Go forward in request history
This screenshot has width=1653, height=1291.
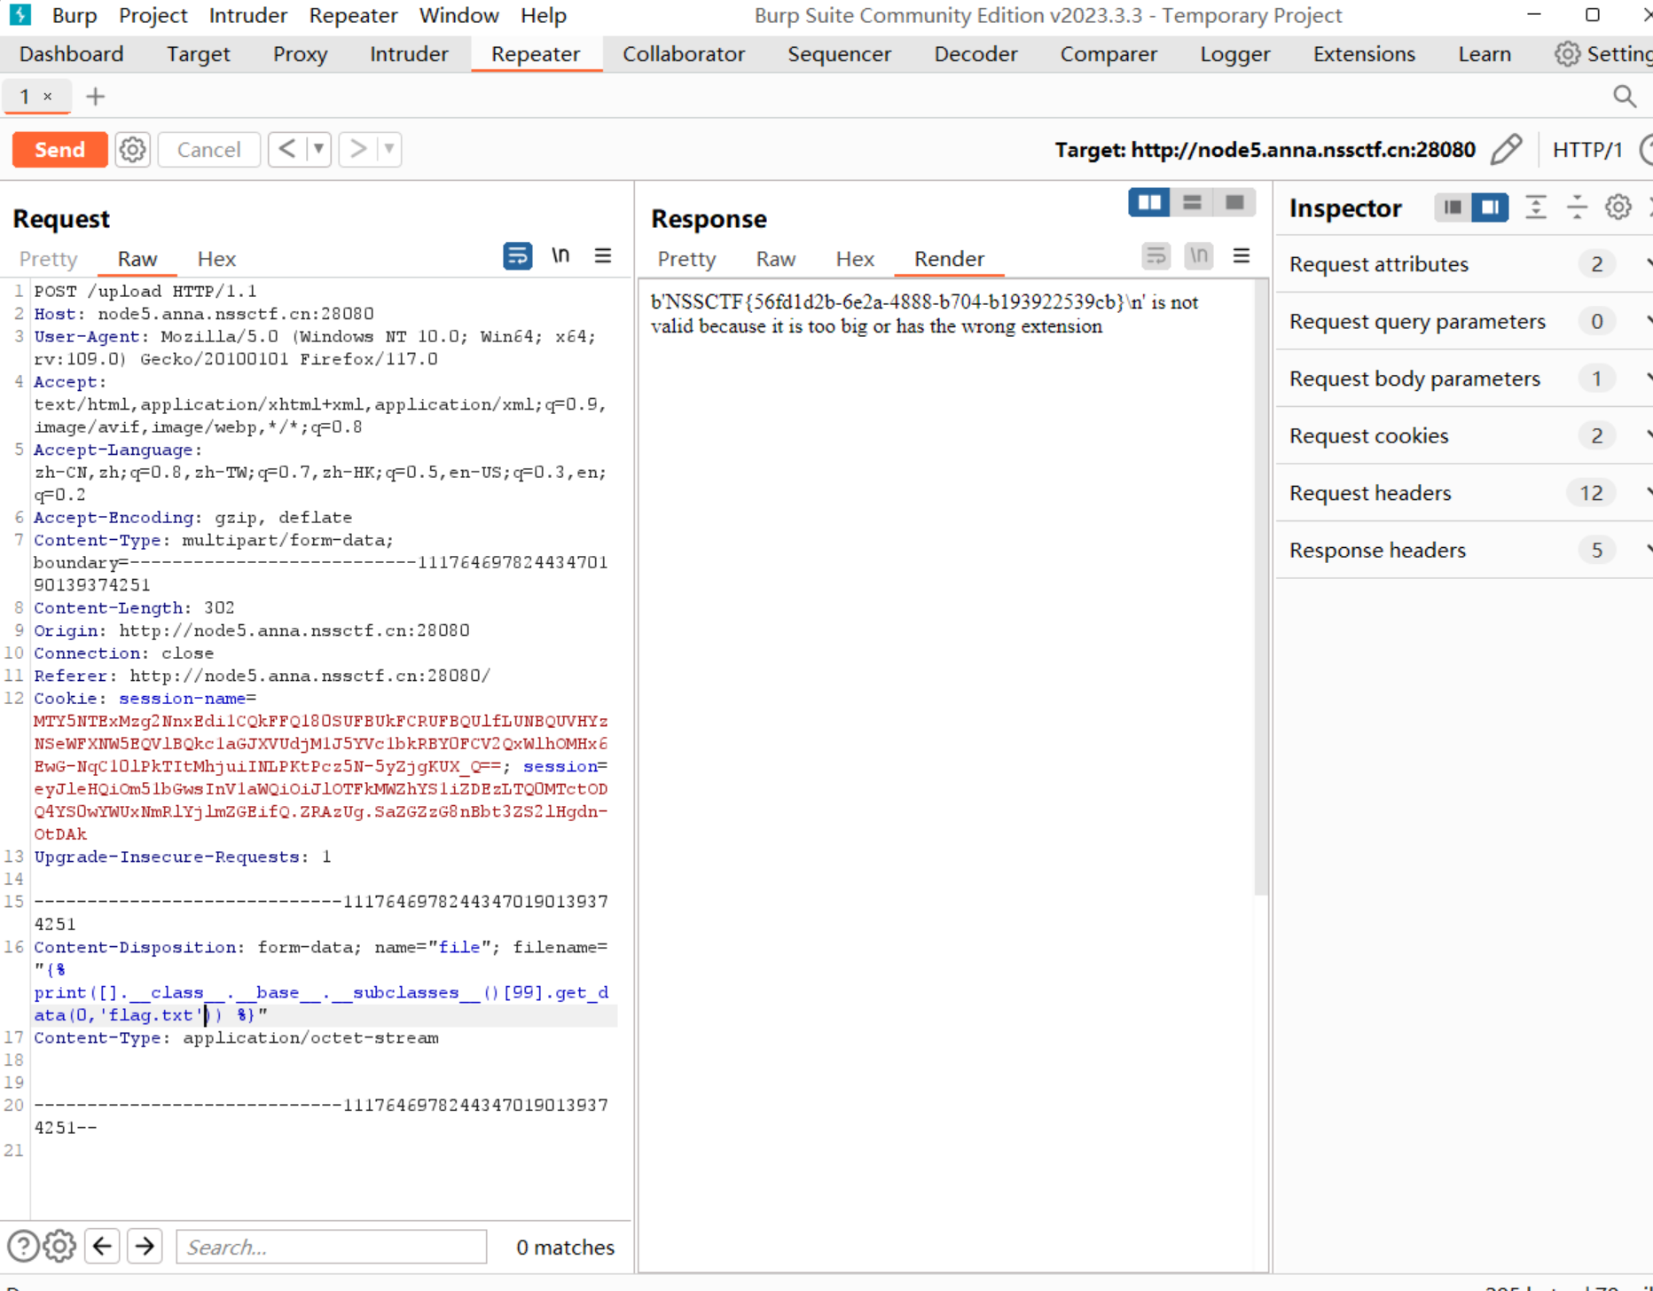click(x=357, y=149)
